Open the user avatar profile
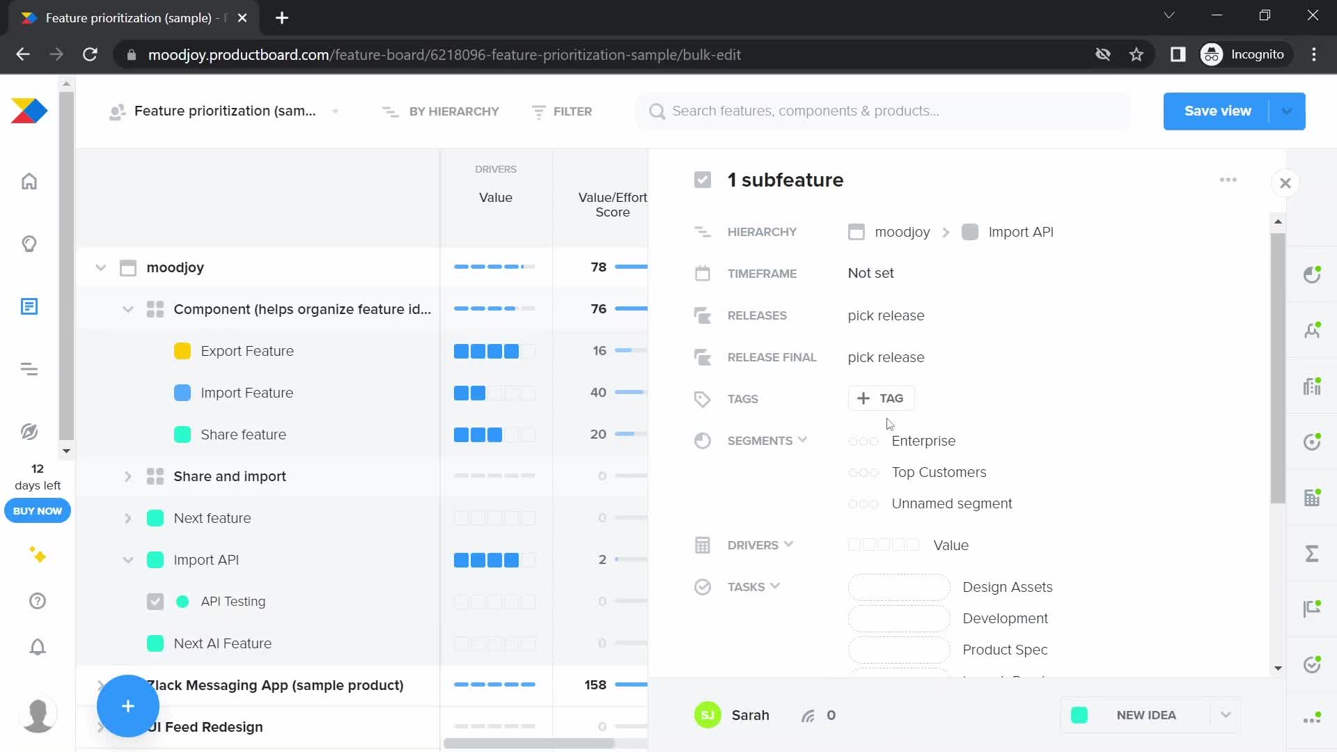 click(38, 714)
